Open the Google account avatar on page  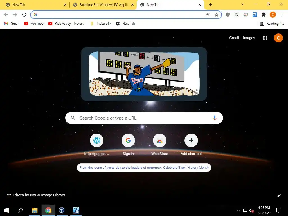point(278,38)
